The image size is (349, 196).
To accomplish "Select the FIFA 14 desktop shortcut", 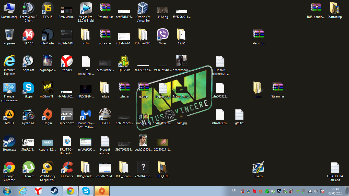I will point(28,37).
